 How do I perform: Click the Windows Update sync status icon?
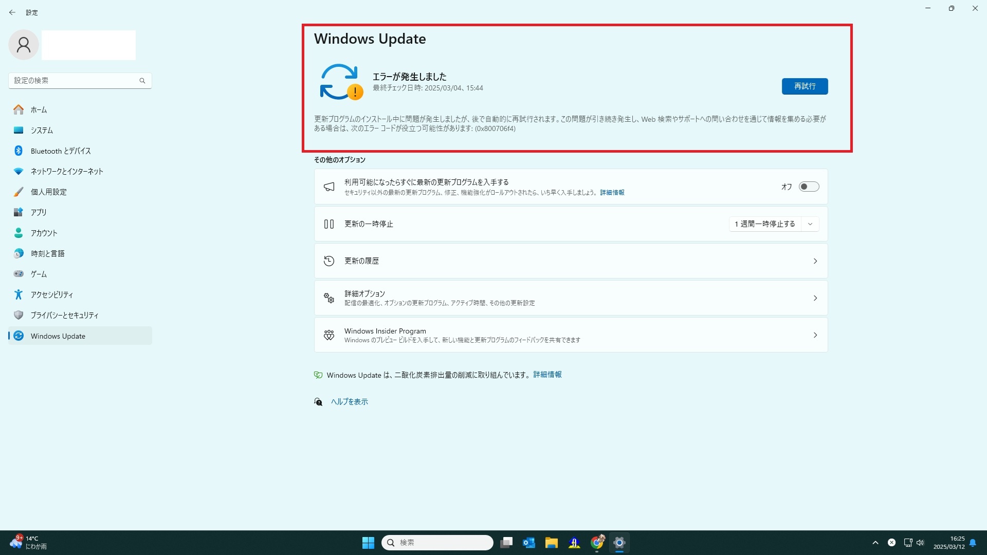pyautogui.click(x=340, y=82)
